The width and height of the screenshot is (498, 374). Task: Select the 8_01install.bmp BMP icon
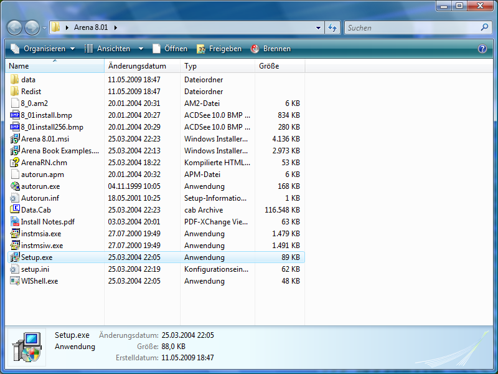pyautogui.click(x=14, y=115)
